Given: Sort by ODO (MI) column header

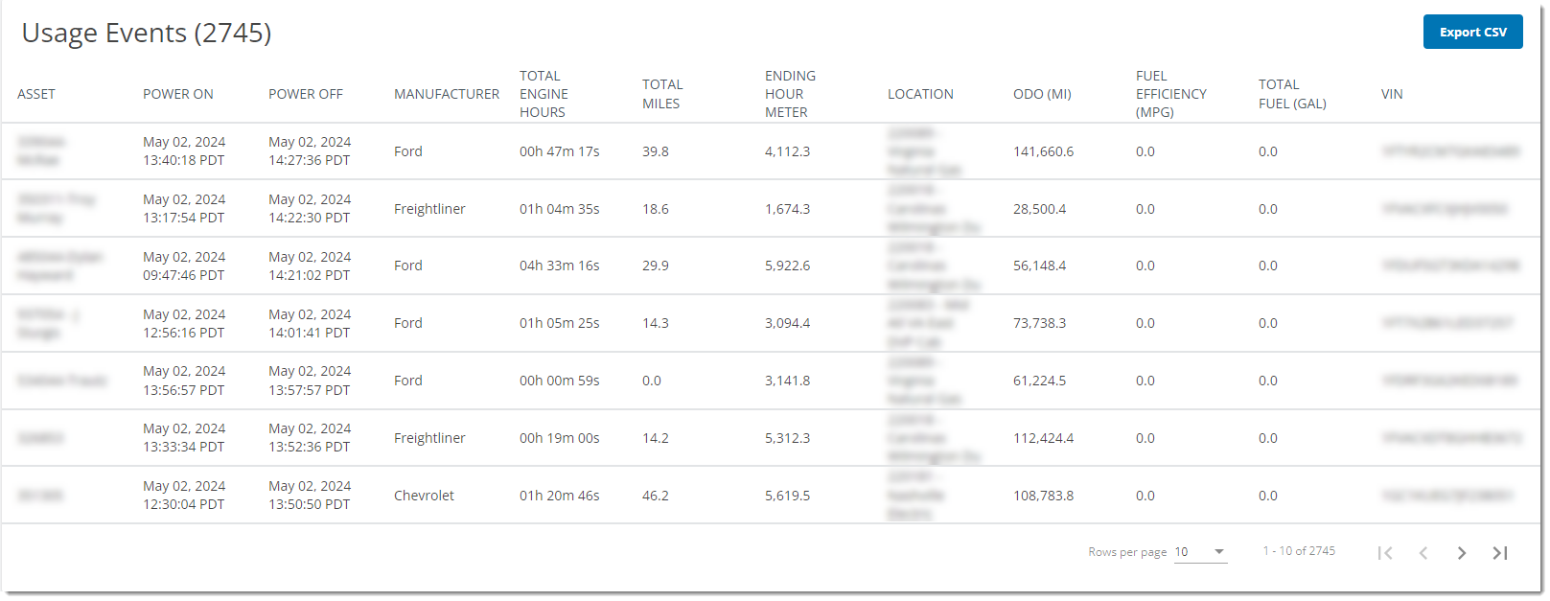Looking at the screenshot, I should point(1042,94).
